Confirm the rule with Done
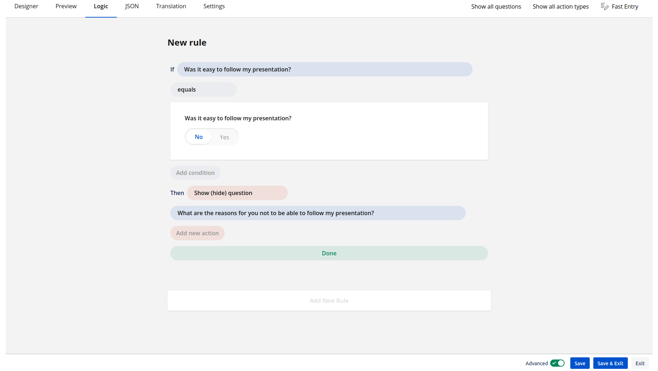The image size is (658, 371). 329,253
